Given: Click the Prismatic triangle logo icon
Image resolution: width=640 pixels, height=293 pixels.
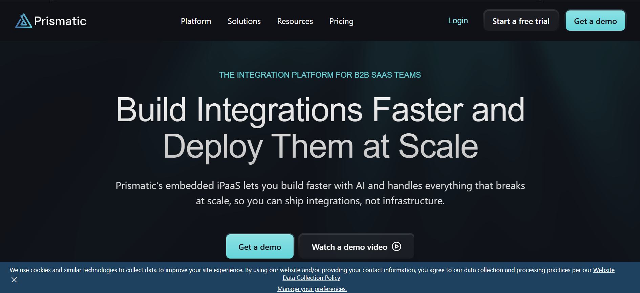Looking at the screenshot, I should (x=24, y=21).
